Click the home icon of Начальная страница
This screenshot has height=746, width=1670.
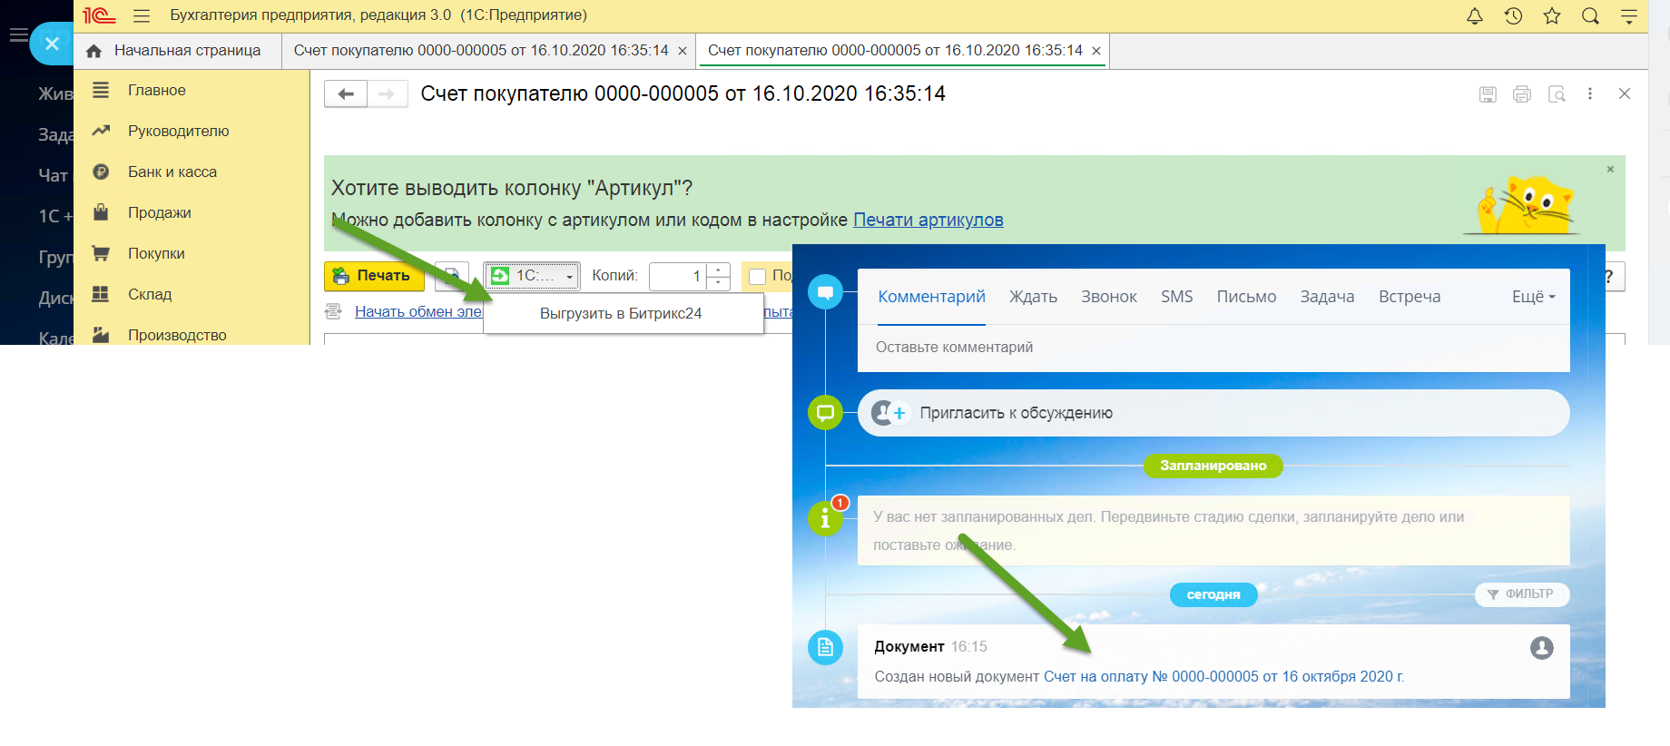[93, 51]
